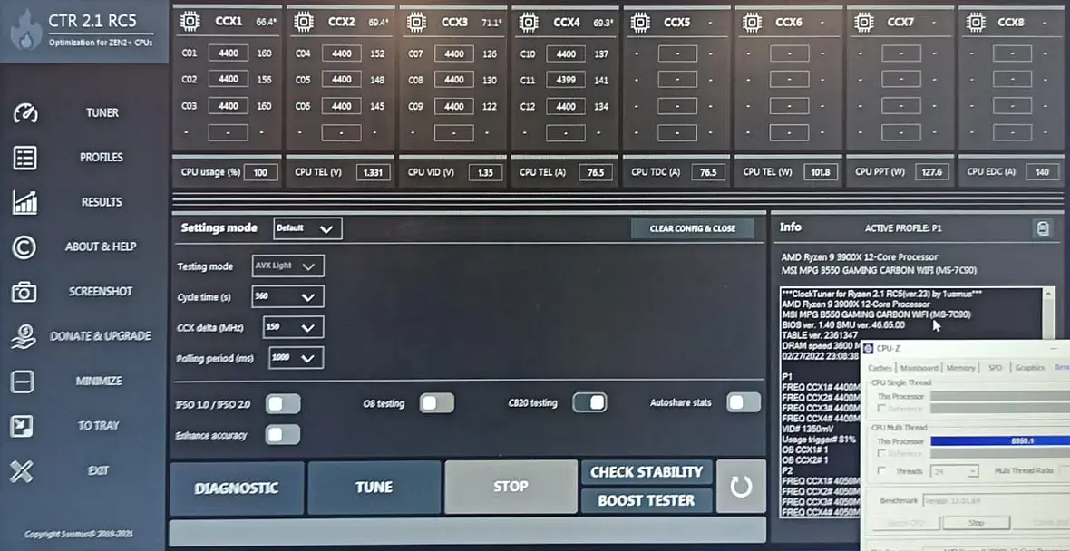Click the CPU-Z single thread processor bar

coord(999,396)
